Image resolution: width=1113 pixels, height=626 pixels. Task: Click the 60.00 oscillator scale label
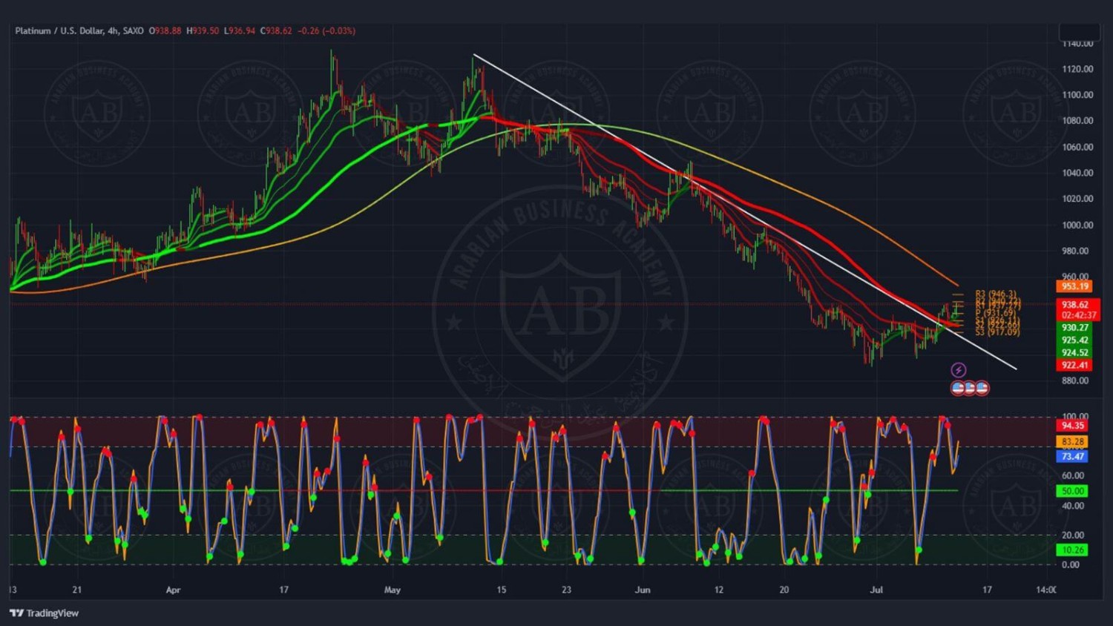point(1073,476)
